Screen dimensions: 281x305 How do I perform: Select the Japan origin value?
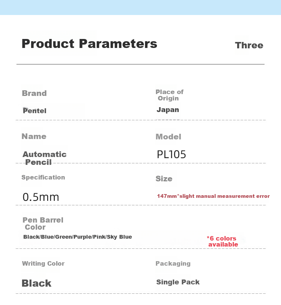coord(168,110)
